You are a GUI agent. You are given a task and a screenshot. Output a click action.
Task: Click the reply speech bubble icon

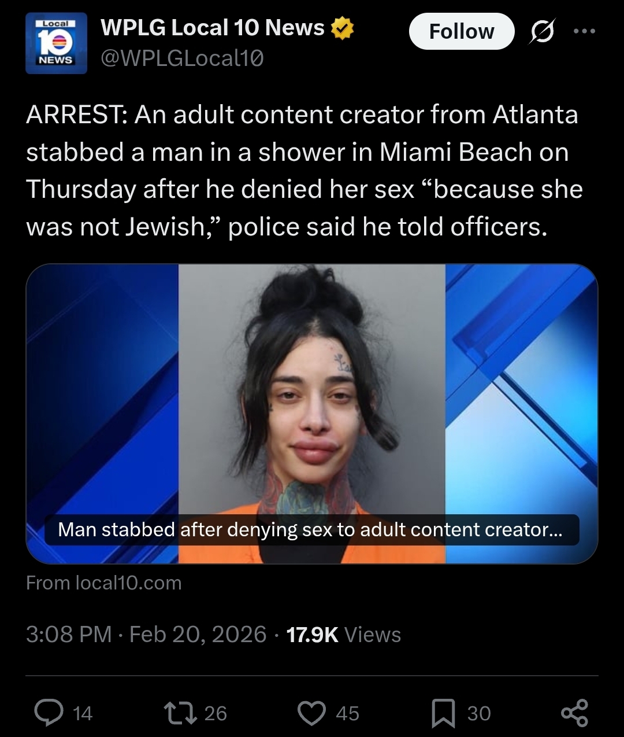pyautogui.click(x=49, y=713)
